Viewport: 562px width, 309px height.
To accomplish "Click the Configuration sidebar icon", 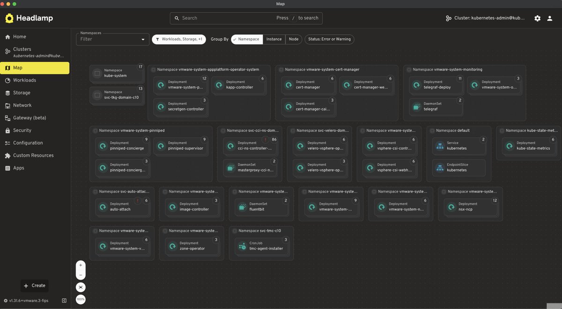I will [x=7, y=143].
